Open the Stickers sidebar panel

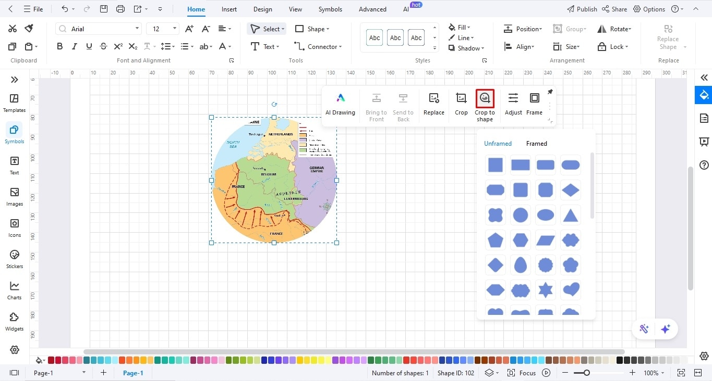[x=15, y=259]
